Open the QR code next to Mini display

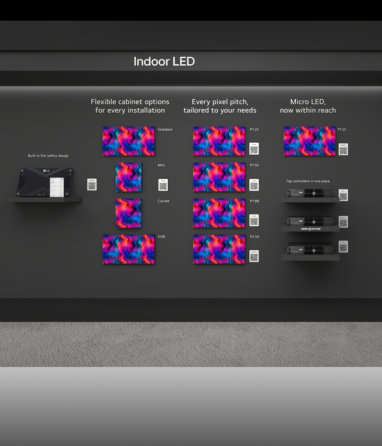pyautogui.click(x=163, y=185)
